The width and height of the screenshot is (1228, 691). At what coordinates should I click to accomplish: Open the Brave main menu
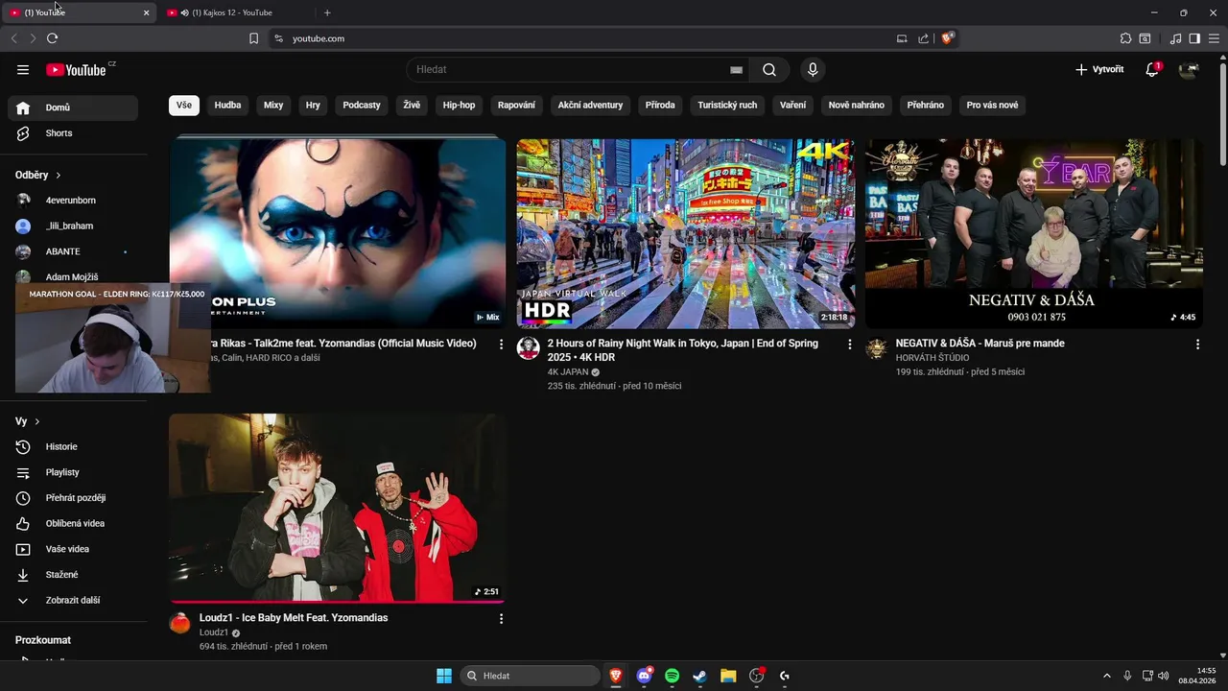tap(1214, 38)
